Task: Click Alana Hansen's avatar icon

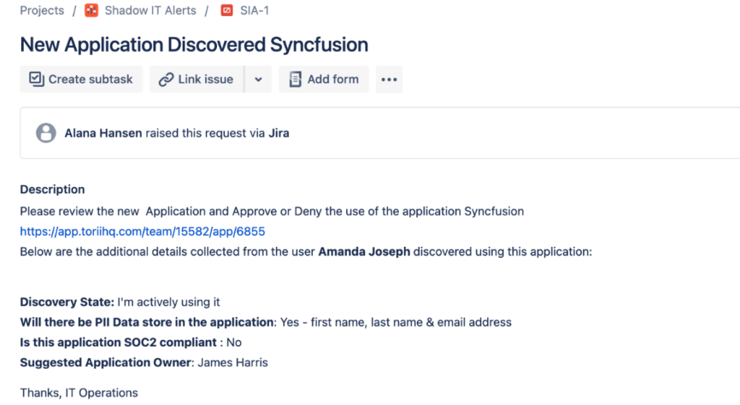Action: (46, 133)
